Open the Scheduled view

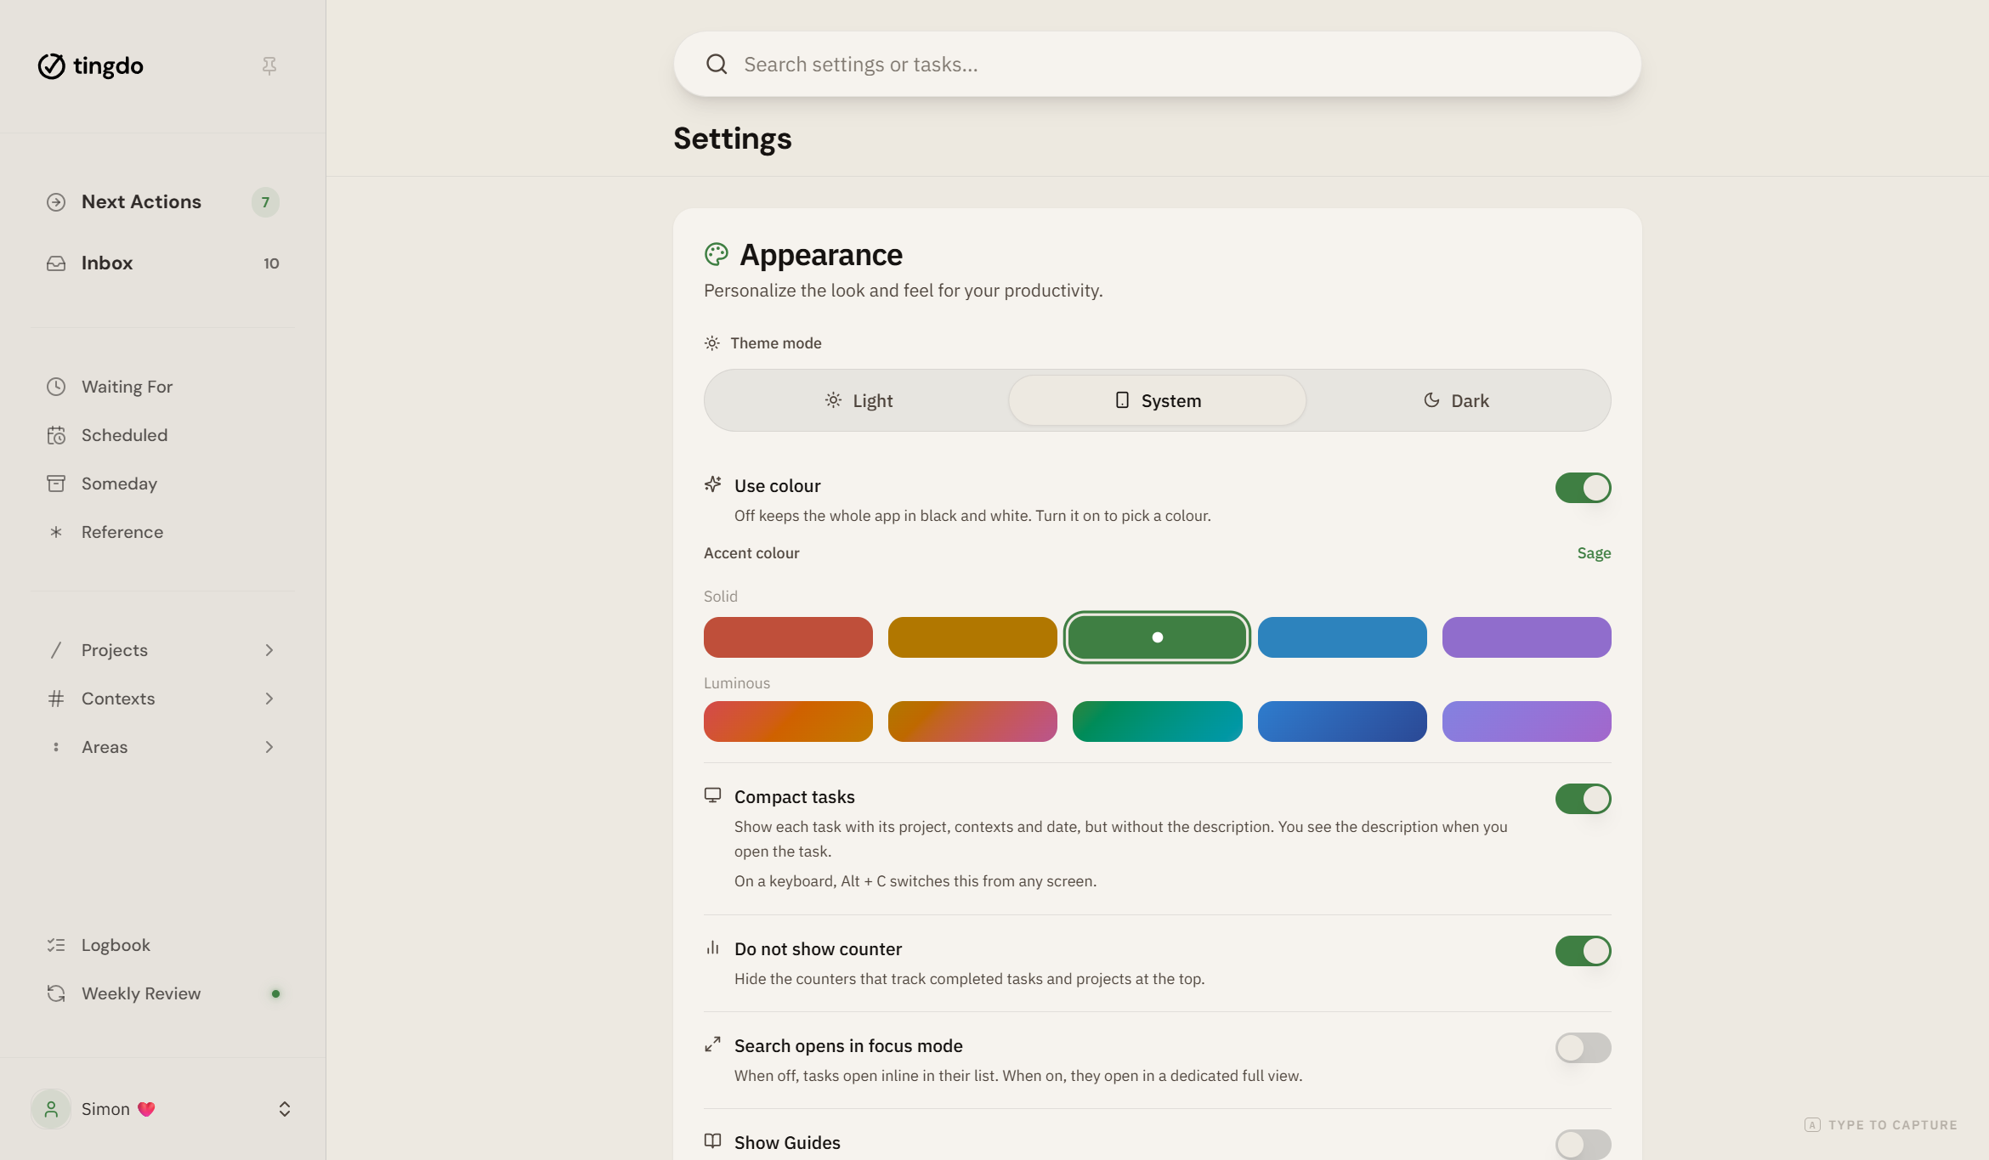[x=163, y=435]
